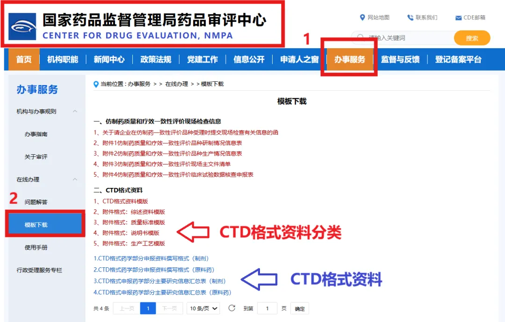Click the 上一页 previous page button
Viewport: 505px width, 322px height.
127,308
